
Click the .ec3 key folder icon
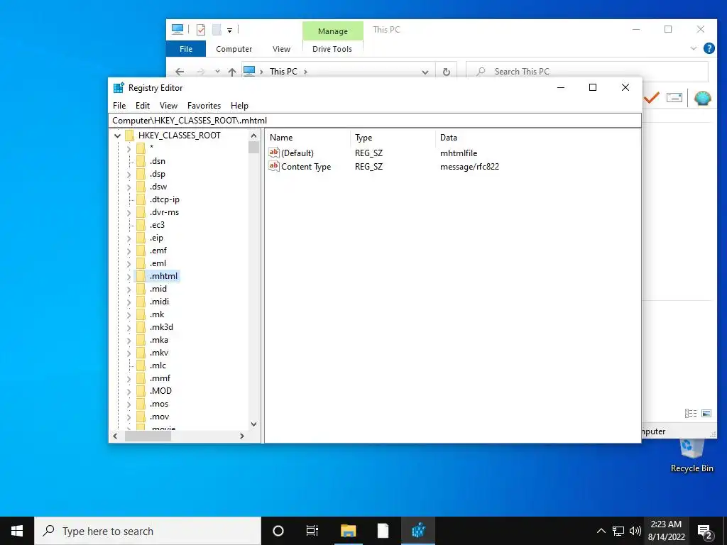(141, 225)
